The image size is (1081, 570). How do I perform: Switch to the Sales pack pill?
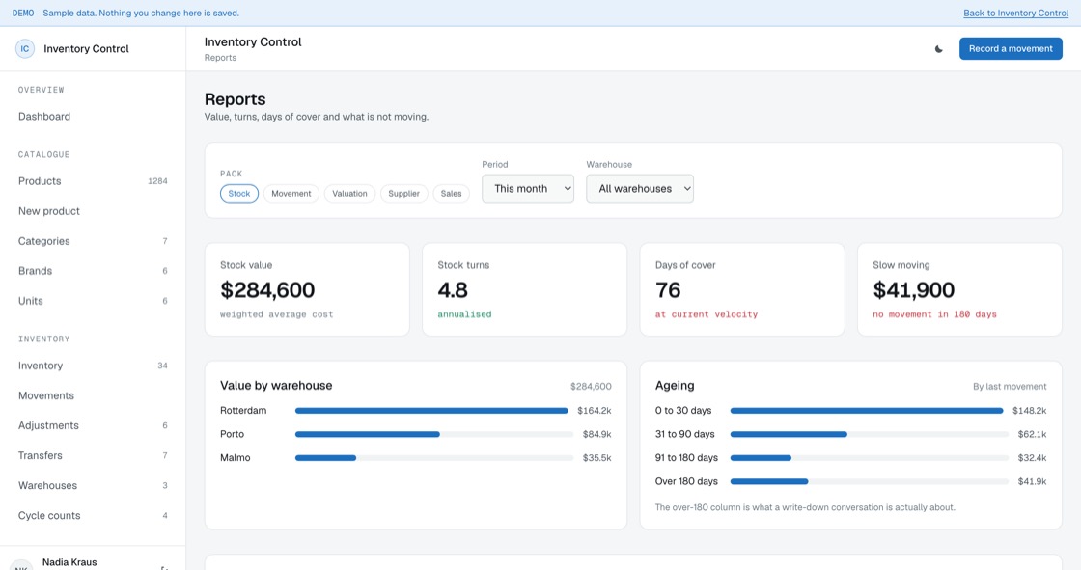[451, 194]
